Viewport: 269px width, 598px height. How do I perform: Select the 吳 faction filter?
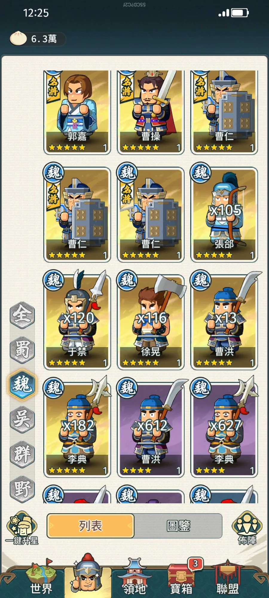(22, 419)
